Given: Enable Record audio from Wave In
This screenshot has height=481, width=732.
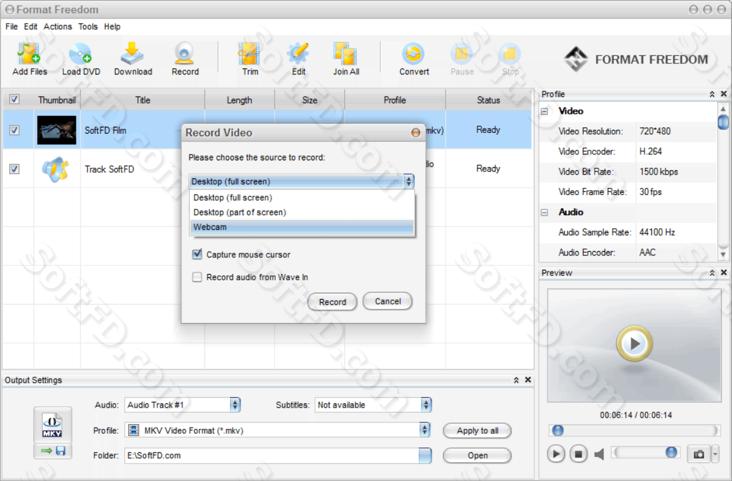Looking at the screenshot, I should [197, 277].
